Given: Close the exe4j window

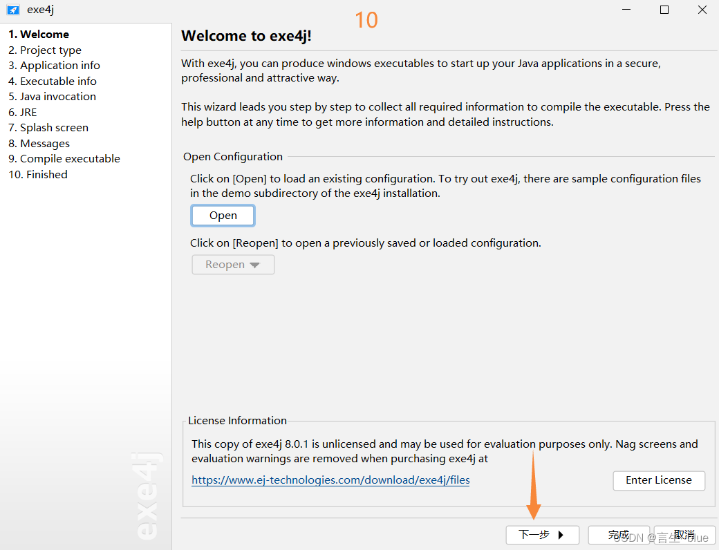Looking at the screenshot, I should (x=702, y=10).
